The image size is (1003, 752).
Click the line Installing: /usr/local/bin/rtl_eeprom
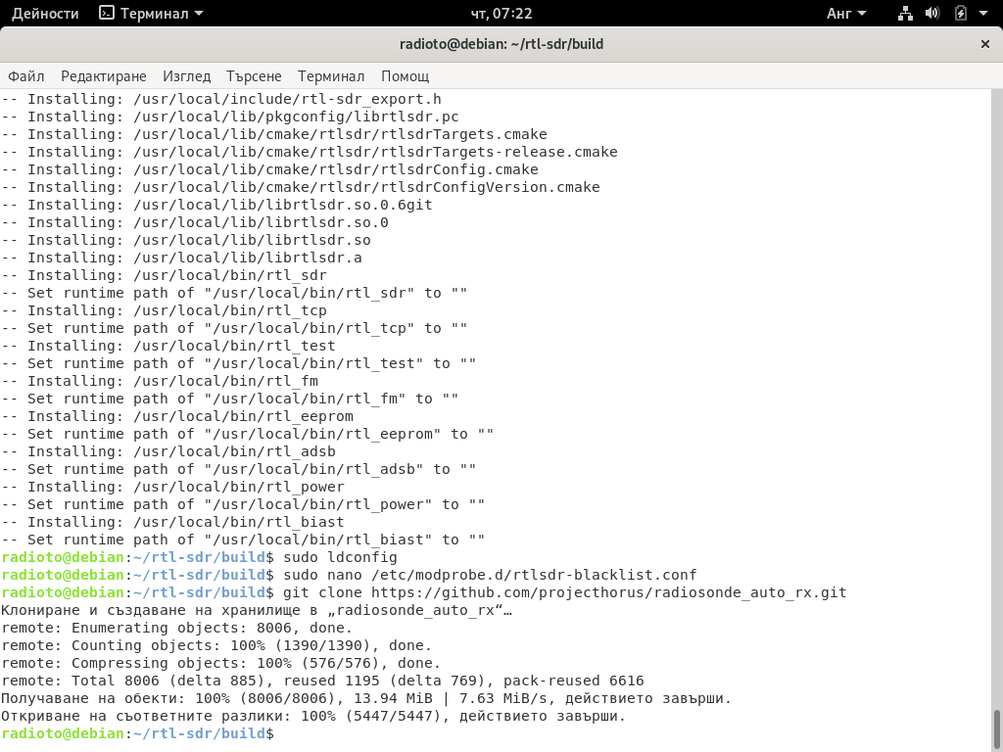[x=177, y=416]
